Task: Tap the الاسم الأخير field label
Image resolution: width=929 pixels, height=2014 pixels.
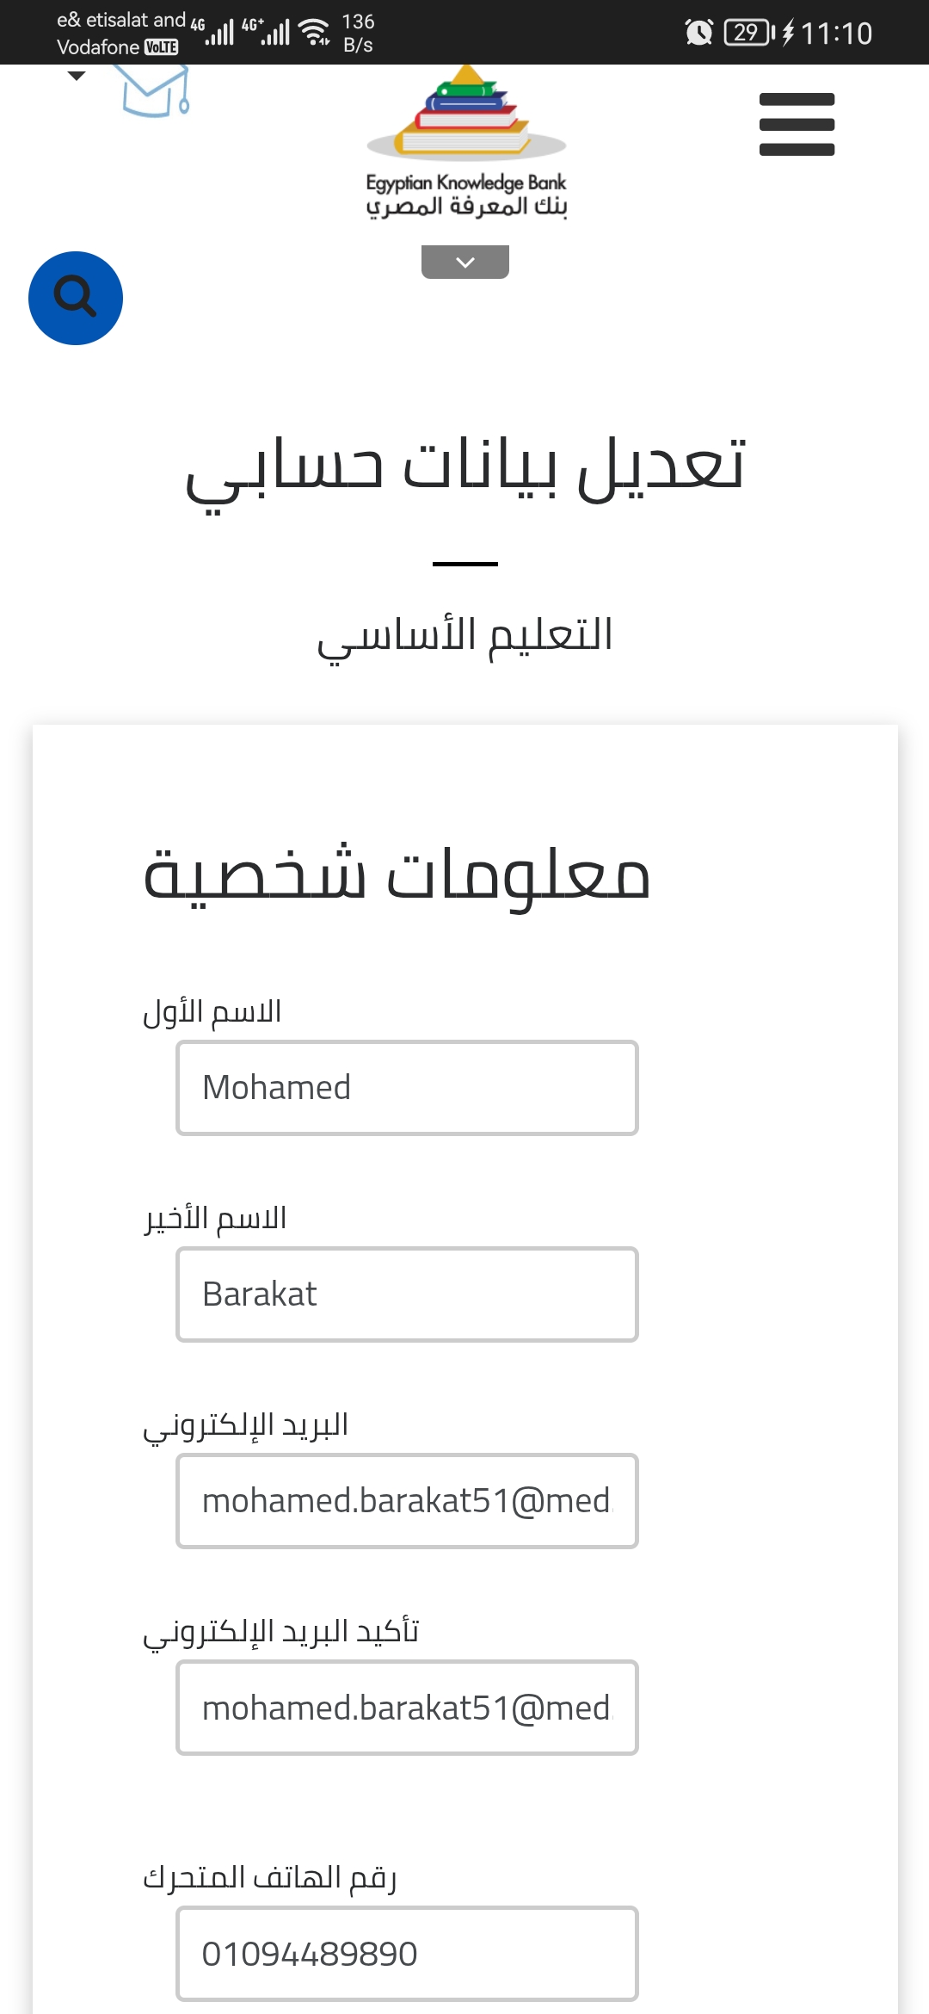Action: coord(215,1219)
